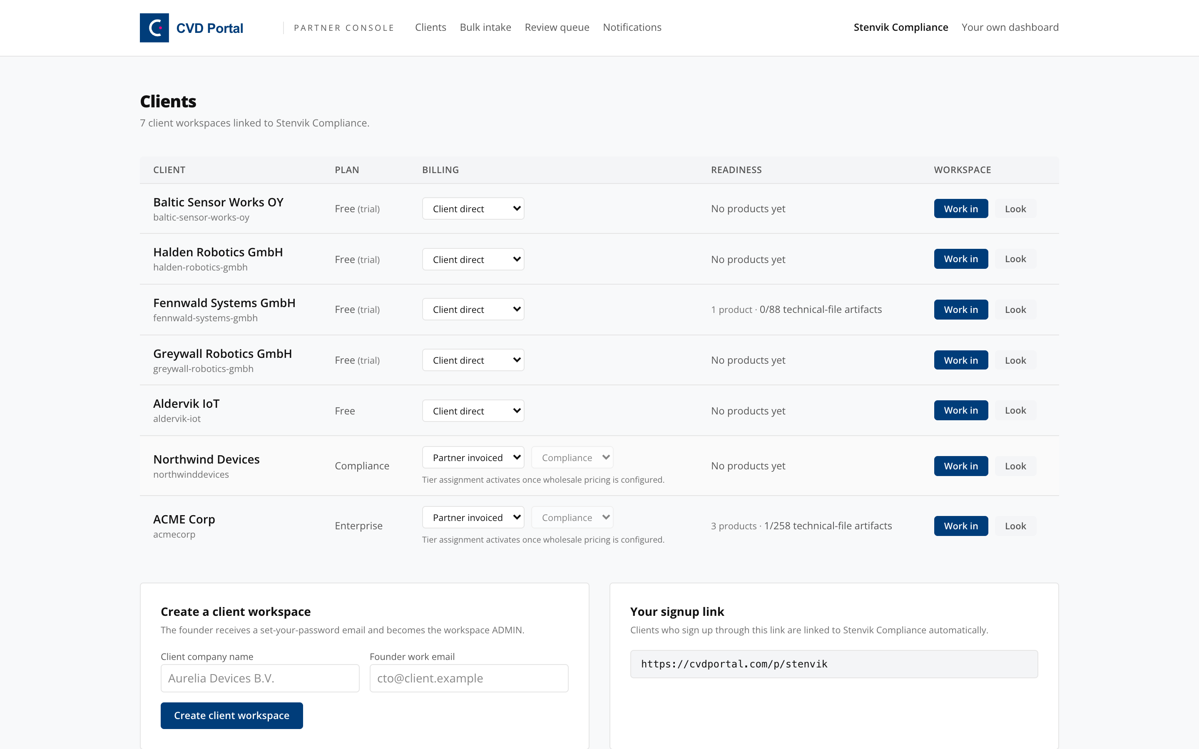Click the 0/88 technical-file artifacts text
The width and height of the screenshot is (1199, 749).
pos(821,309)
